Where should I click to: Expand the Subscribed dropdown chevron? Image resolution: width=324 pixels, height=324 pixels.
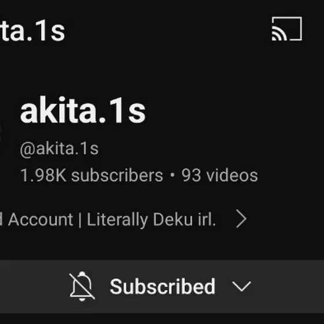pyautogui.click(x=242, y=286)
